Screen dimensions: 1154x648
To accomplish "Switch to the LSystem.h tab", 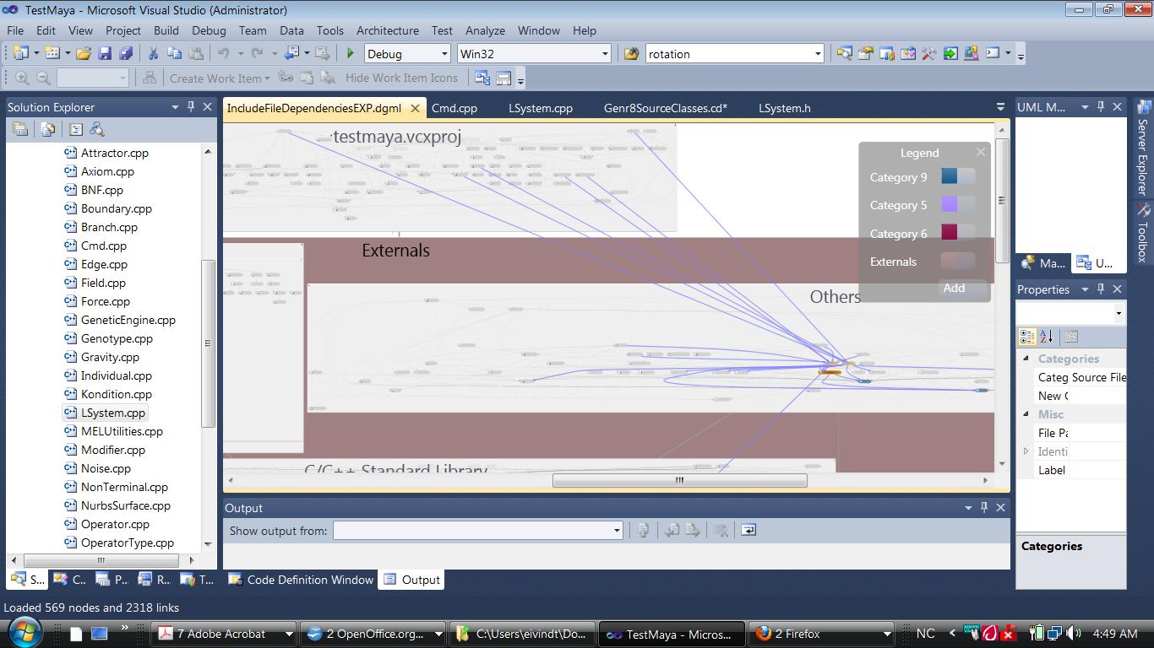I will tap(784, 108).
